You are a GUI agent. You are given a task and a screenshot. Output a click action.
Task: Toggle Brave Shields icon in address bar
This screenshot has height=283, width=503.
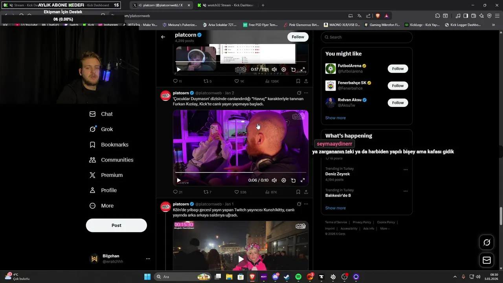378,16
